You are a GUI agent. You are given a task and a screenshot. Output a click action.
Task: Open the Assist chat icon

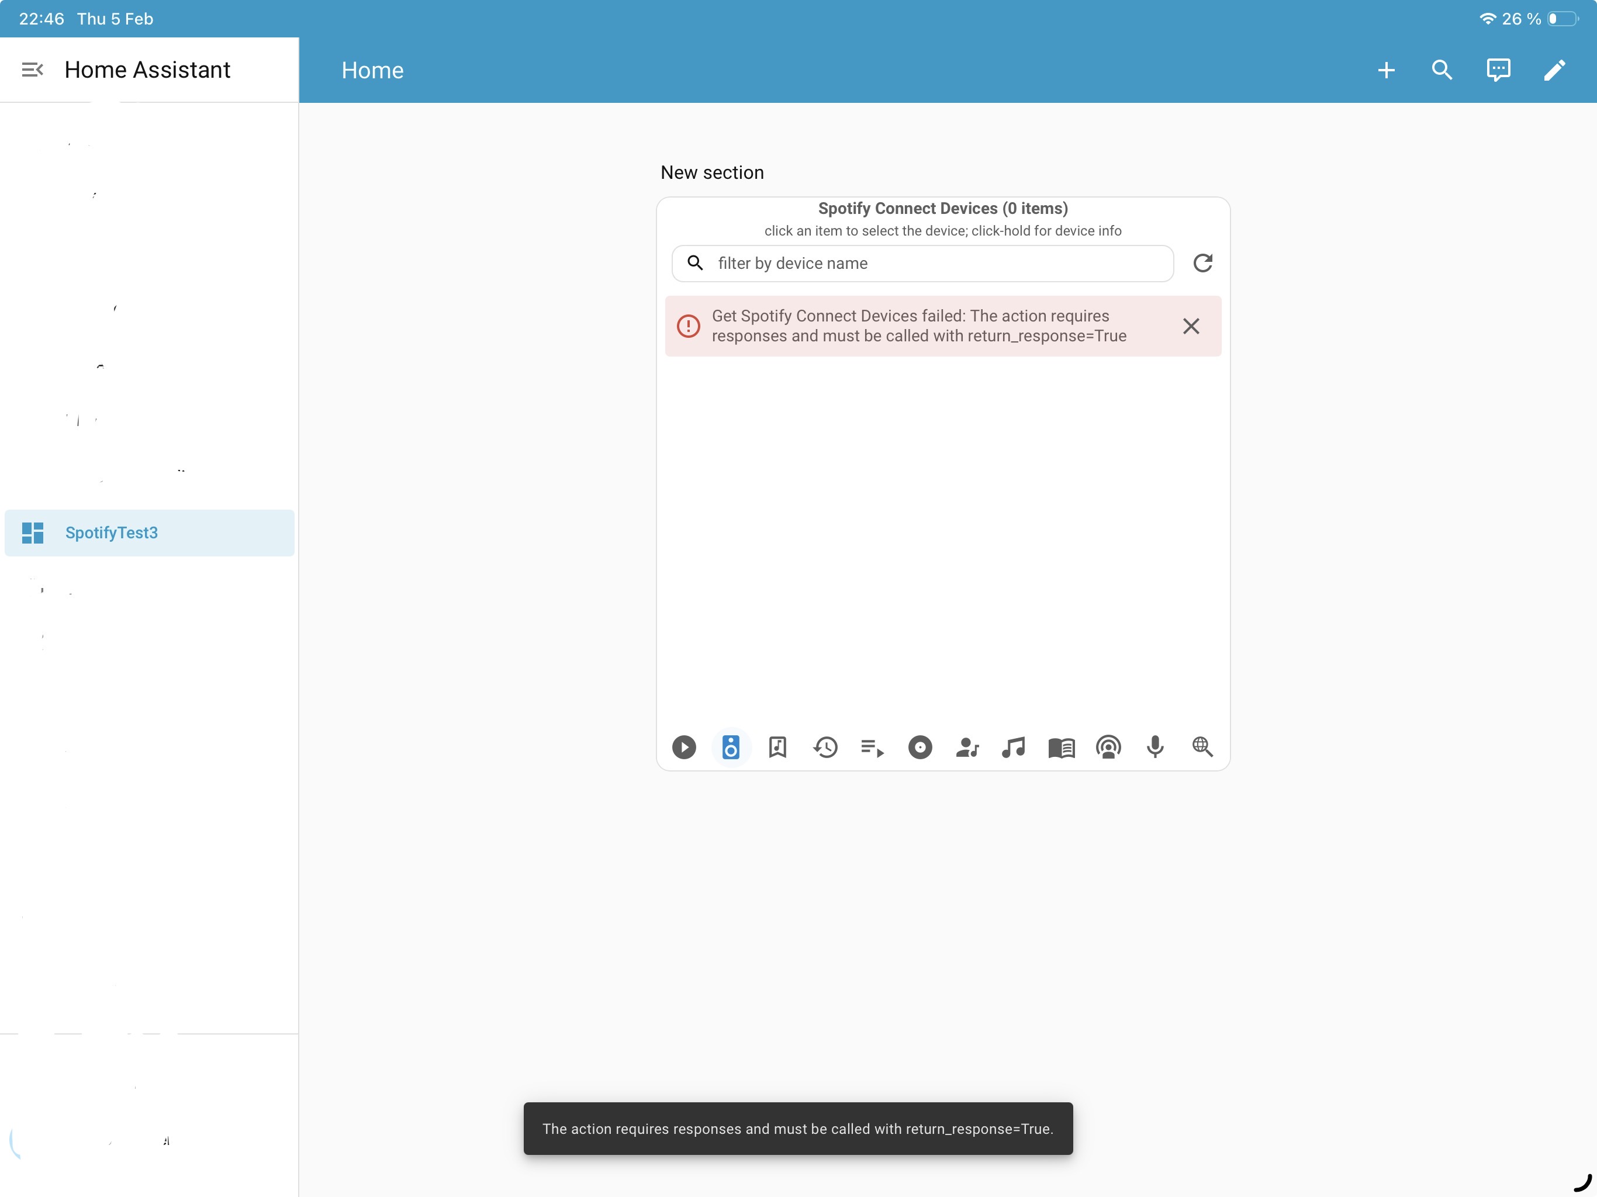(x=1498, y=70)
